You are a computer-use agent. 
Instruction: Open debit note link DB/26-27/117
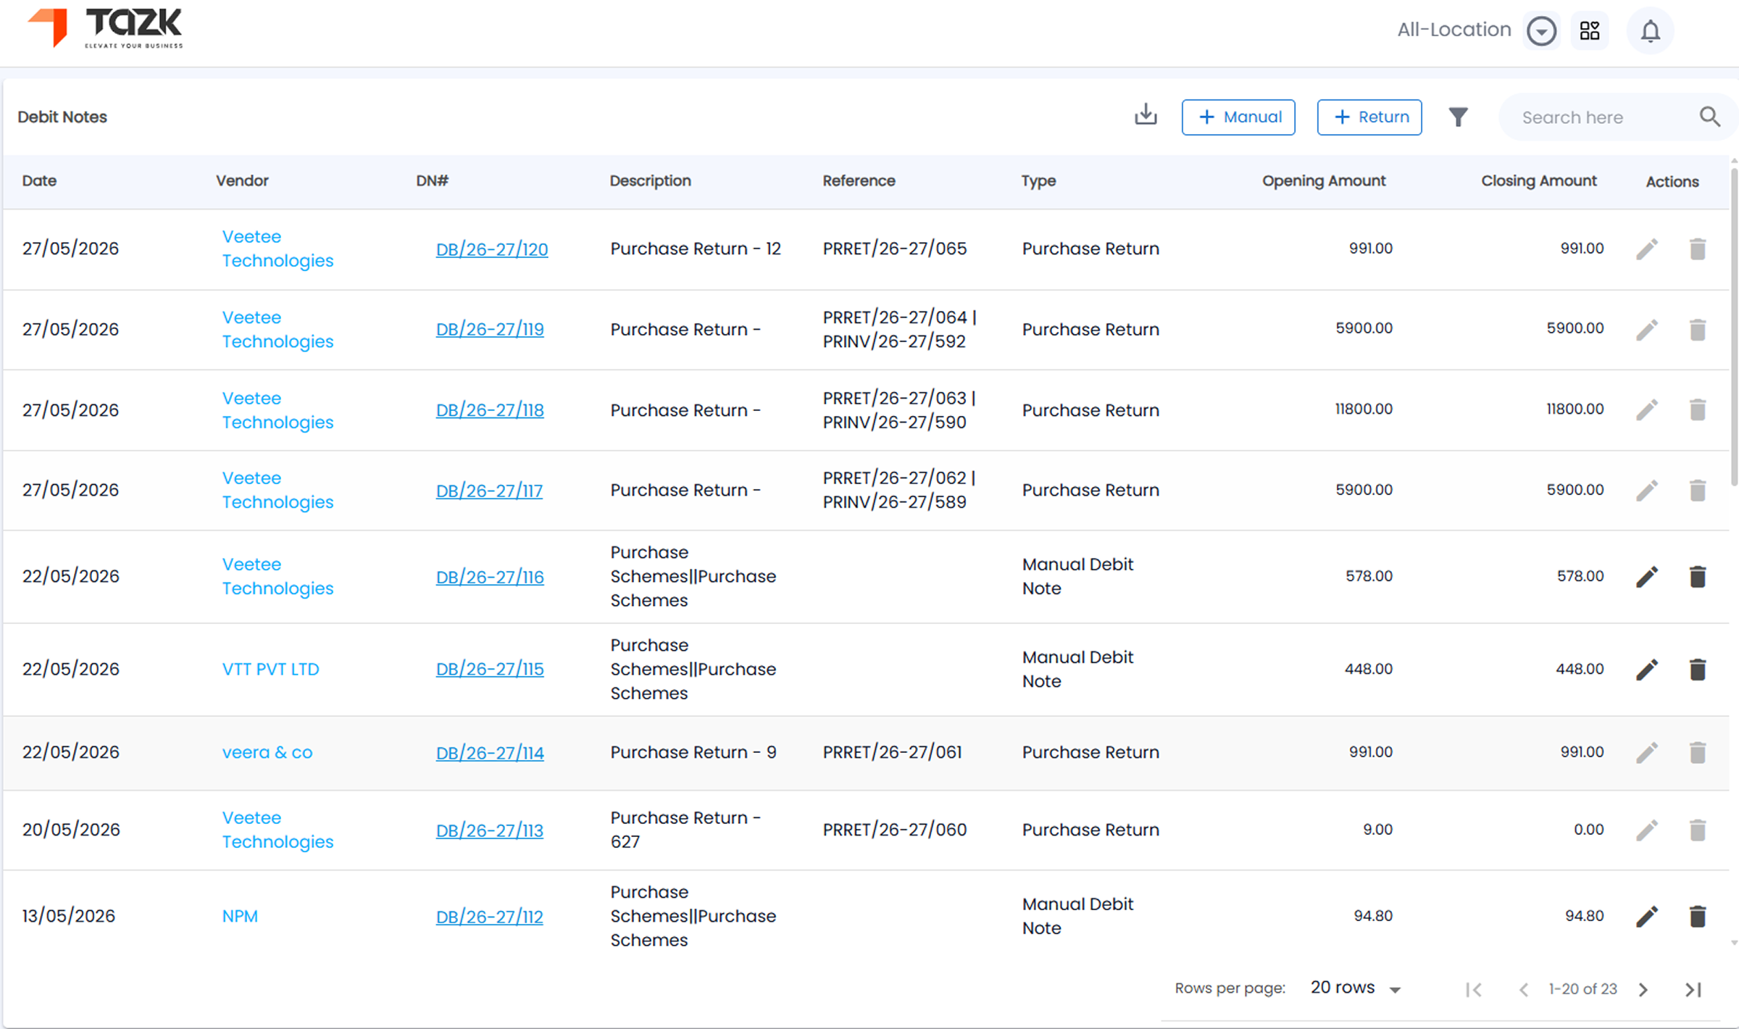coord(488,491)
